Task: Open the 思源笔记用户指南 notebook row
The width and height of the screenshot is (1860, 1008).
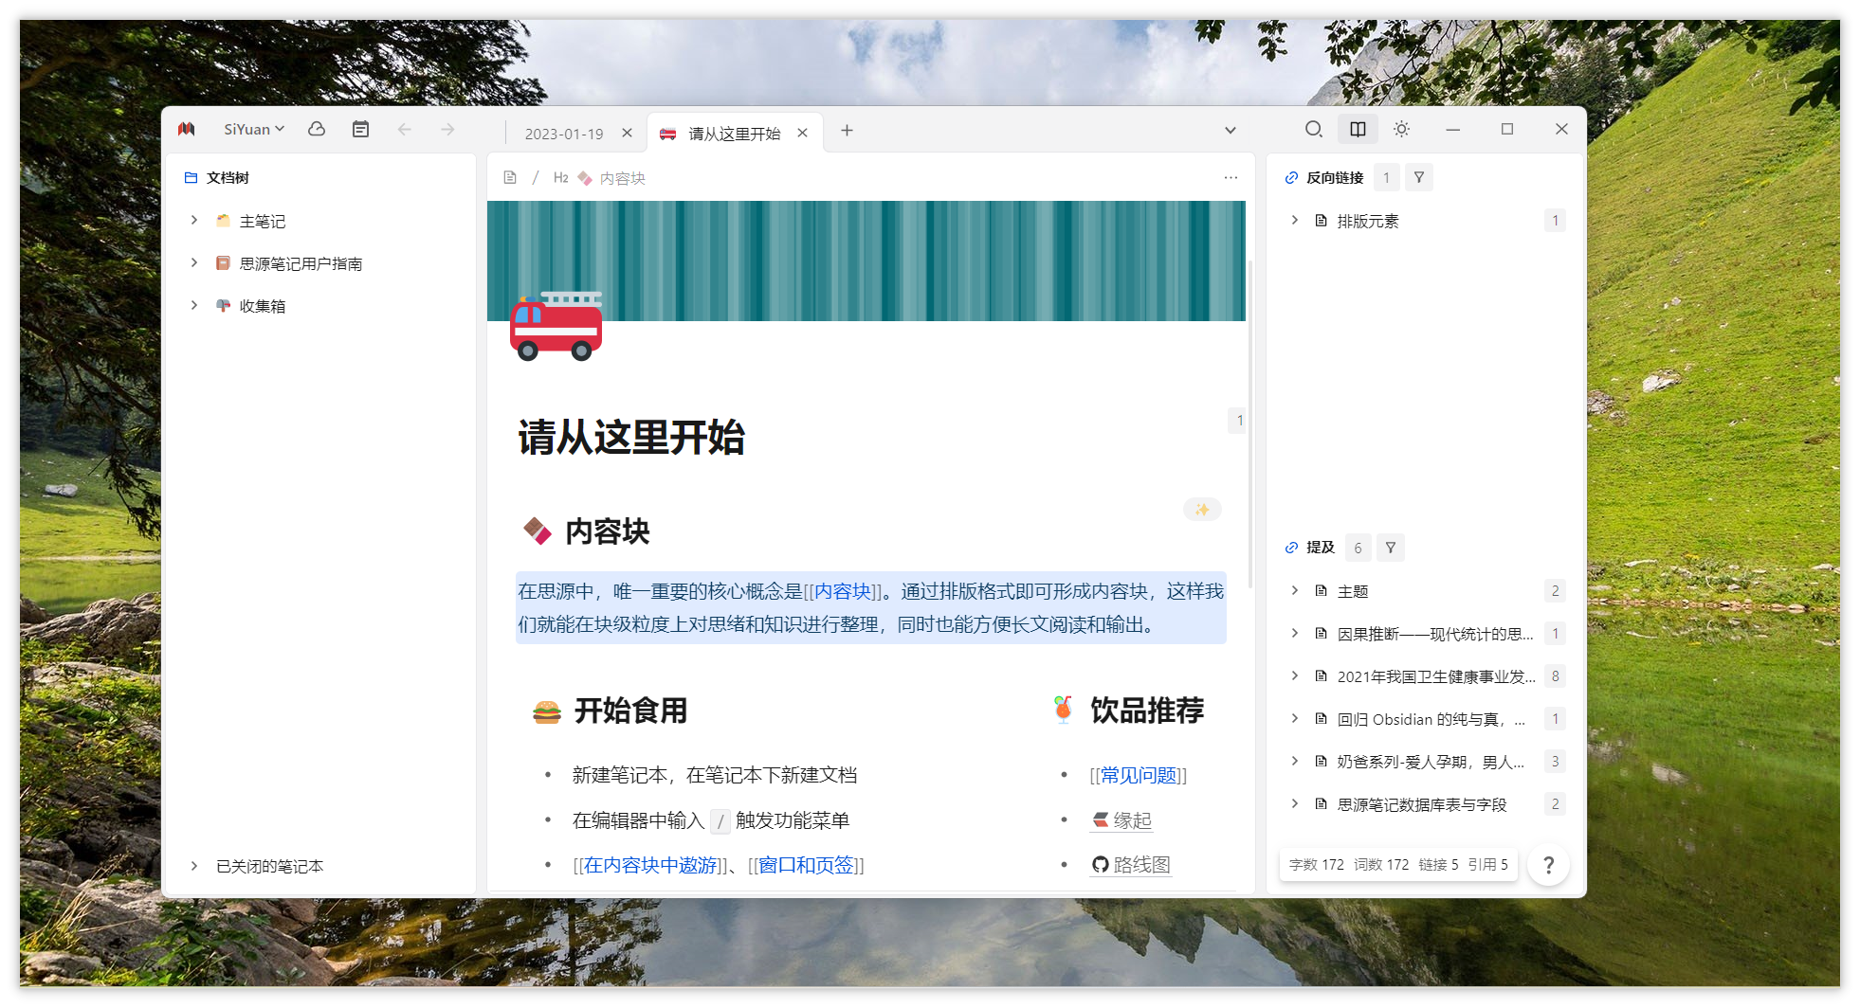Action: (x=320, y=263)
